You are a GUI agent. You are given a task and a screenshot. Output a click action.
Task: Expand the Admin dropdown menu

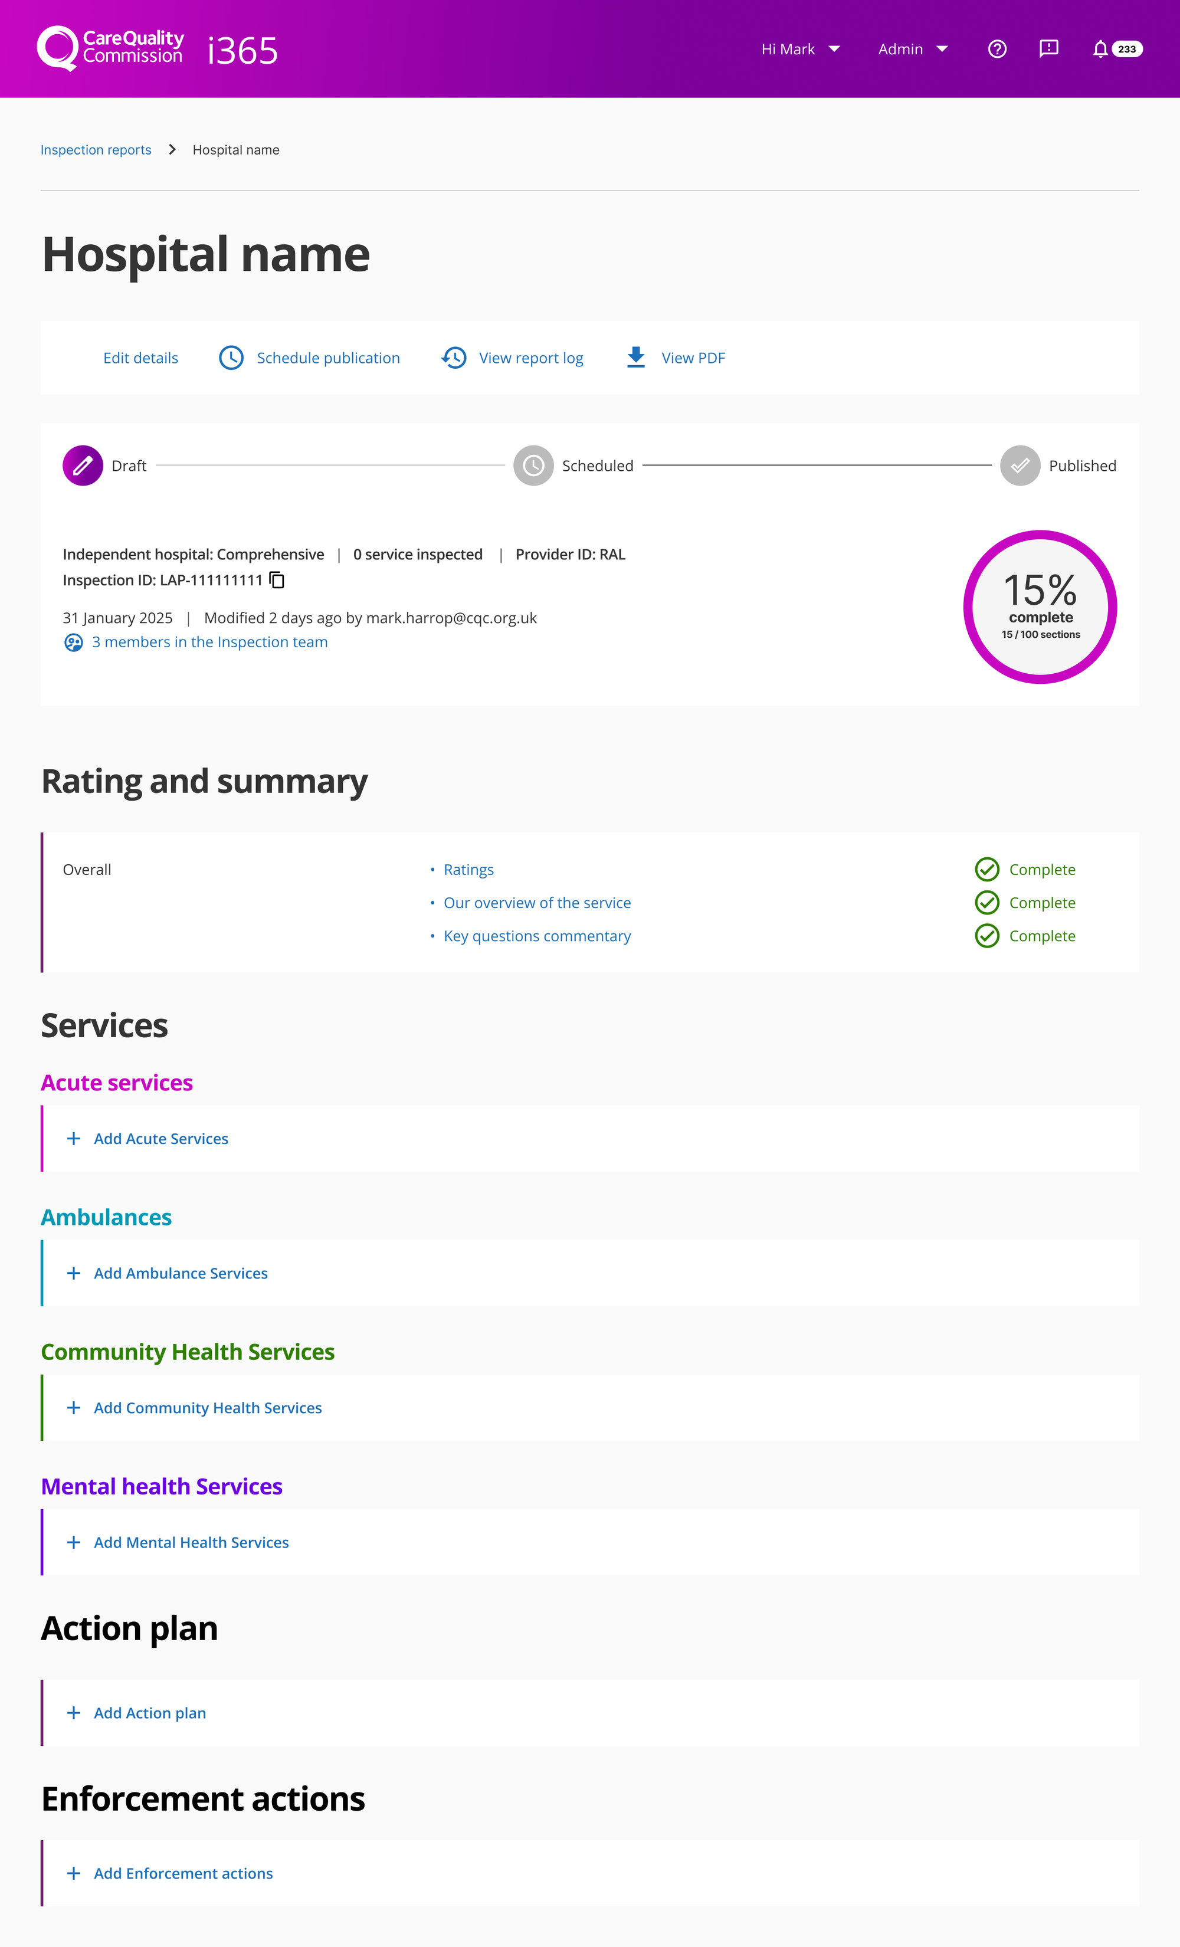point(912,49)
